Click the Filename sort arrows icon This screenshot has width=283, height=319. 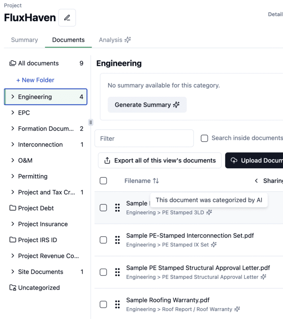point(156,181)
